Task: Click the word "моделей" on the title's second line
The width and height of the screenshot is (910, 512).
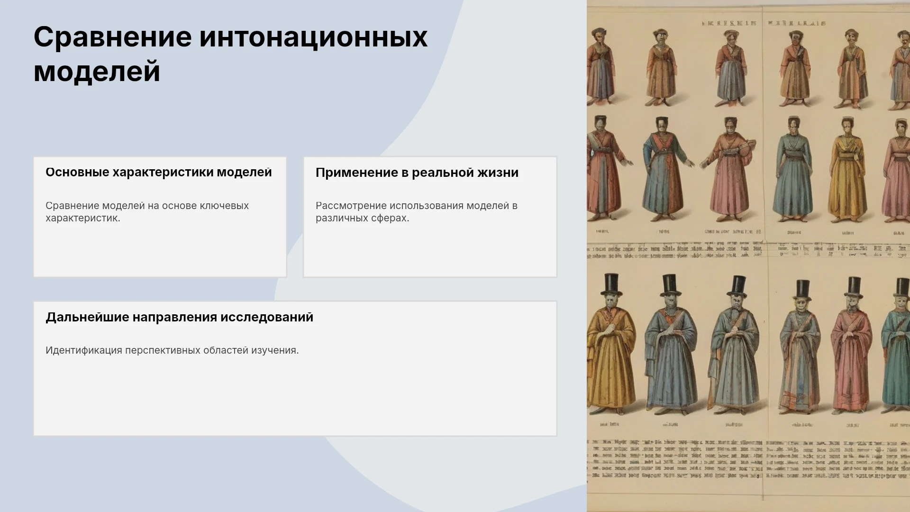Action: 97,72
